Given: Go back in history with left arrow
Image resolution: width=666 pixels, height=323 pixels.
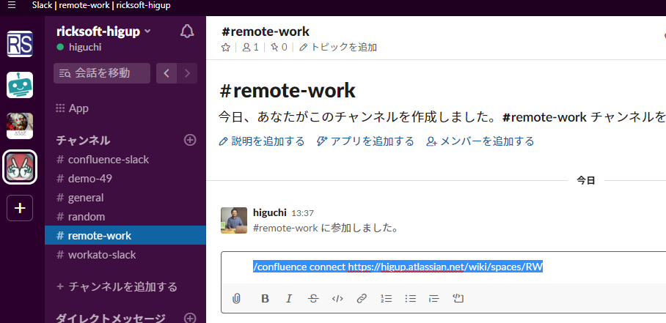Looking at the screenshot, I should [166, 73].
